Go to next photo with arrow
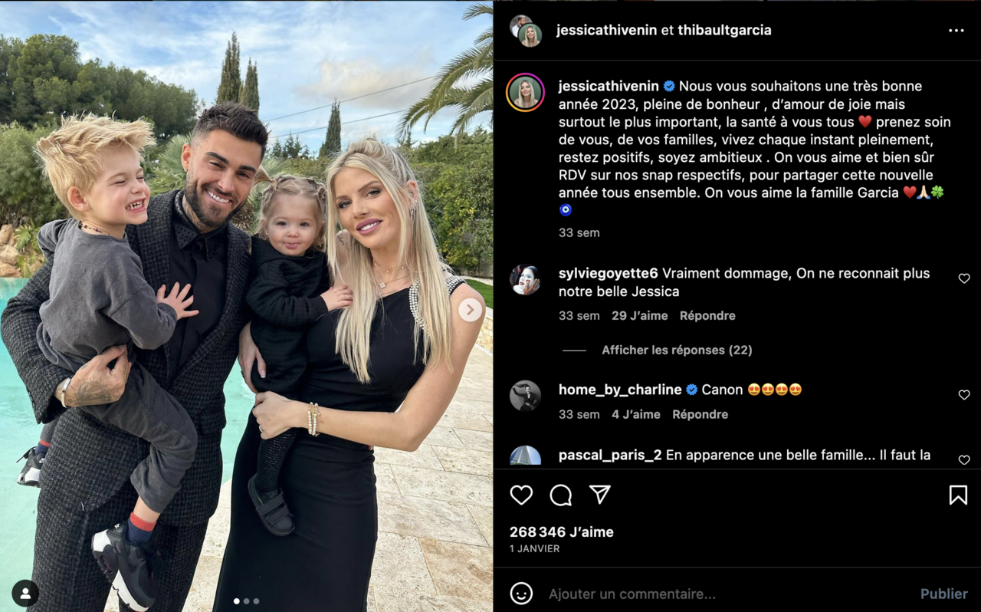The width and height of the screenshot is (981, 612). [471, 310]
